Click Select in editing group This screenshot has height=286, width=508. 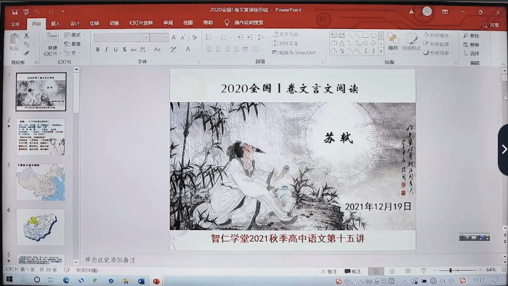(473, 53)
